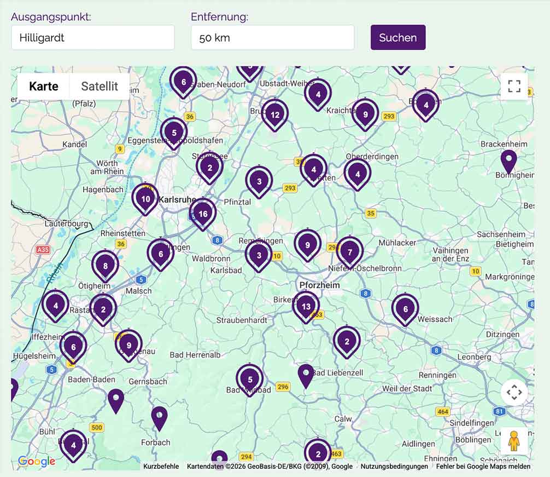Toggle fullscreen map view

(x=514, y=86)
